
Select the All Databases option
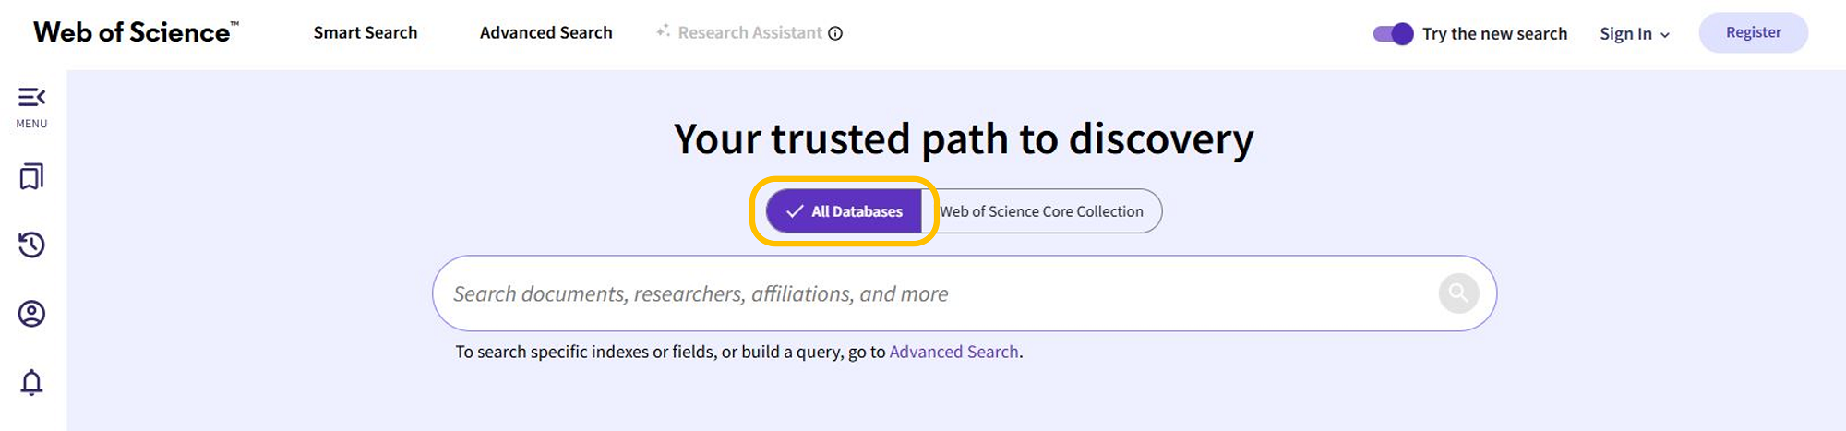[844, 211]
